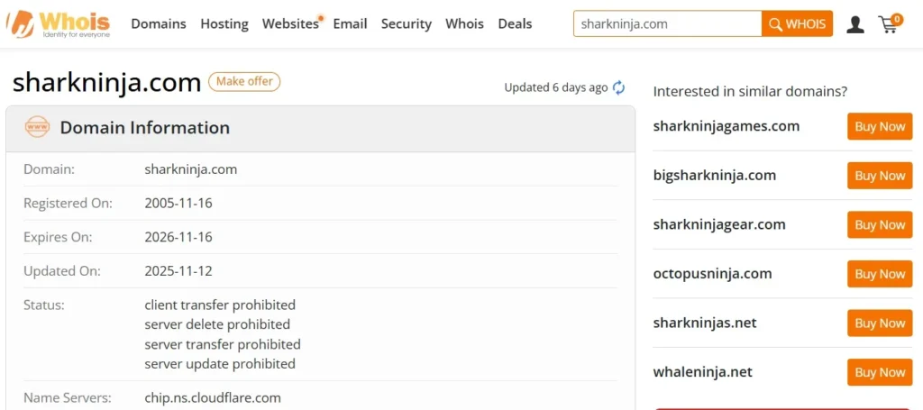Click the expiry date 2026-11-16
Image resolution: width=923 pixels, height=410 pixels.
coord(178,238)
